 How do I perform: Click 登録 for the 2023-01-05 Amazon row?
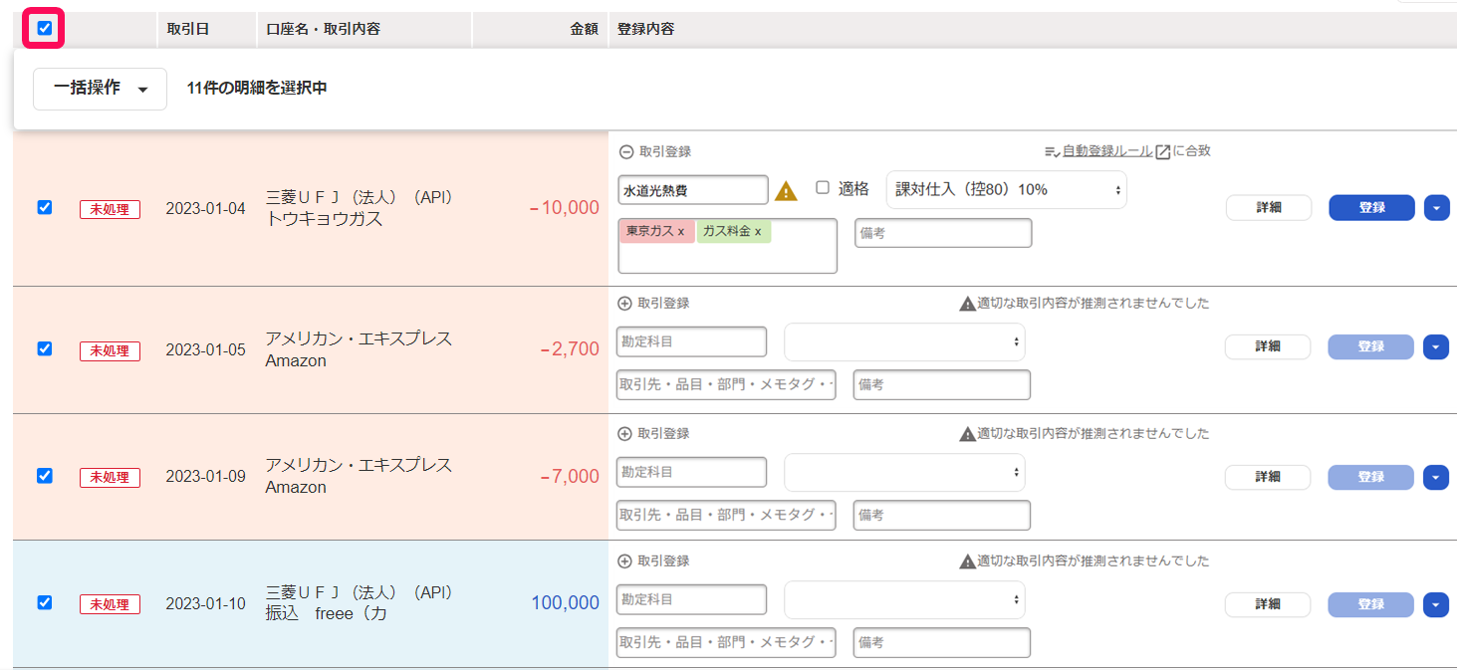[1370, 346]
